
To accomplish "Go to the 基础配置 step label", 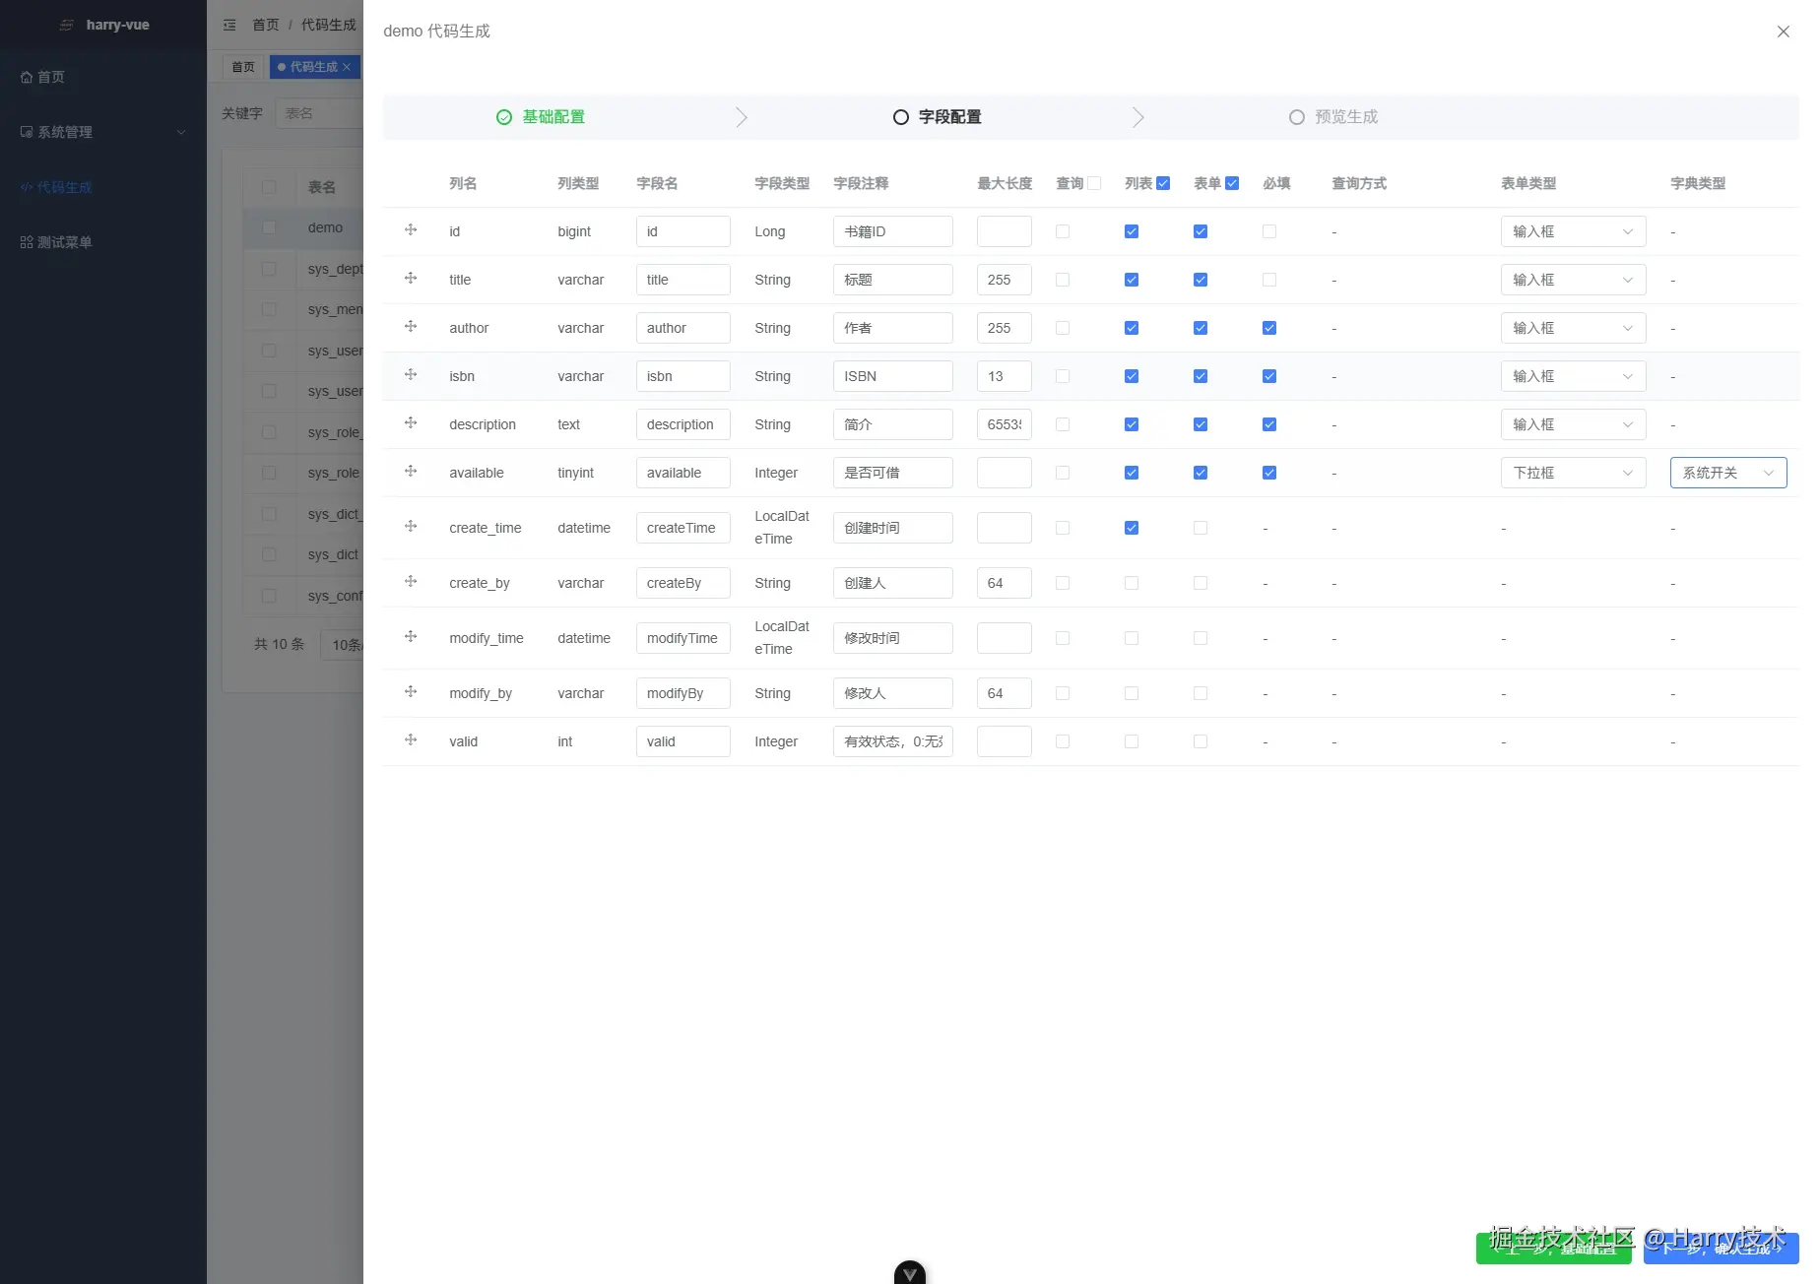I will pos(553,117).
